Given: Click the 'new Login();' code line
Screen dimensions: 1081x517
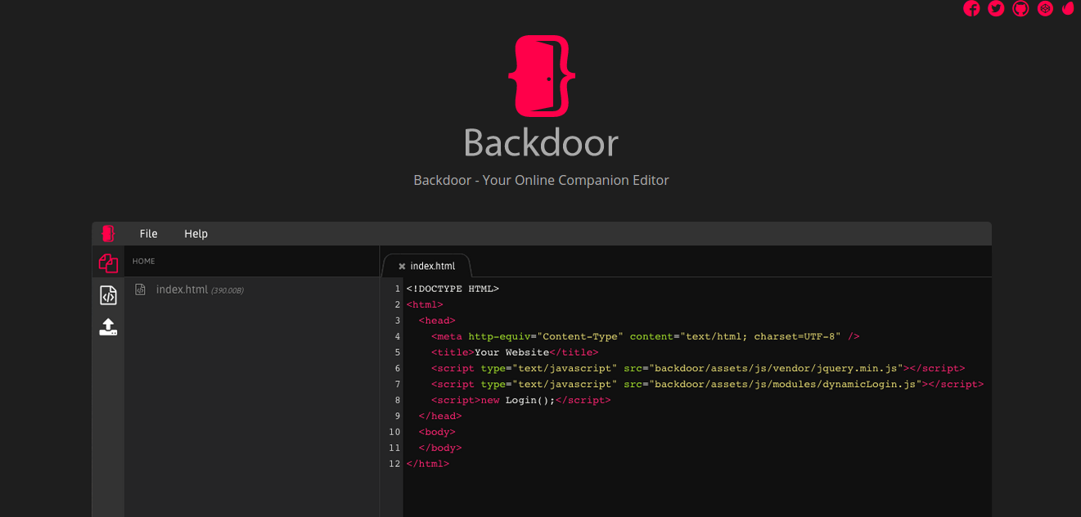Looking at the screenshot, I should coord(520,400).
